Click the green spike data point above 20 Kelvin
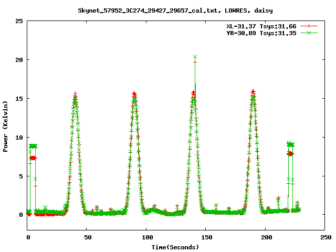336x252 pixels. pyautogui.click(x=195, y=57)
